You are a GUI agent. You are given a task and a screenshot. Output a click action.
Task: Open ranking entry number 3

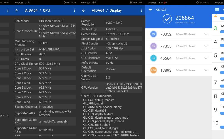(218, 28)
